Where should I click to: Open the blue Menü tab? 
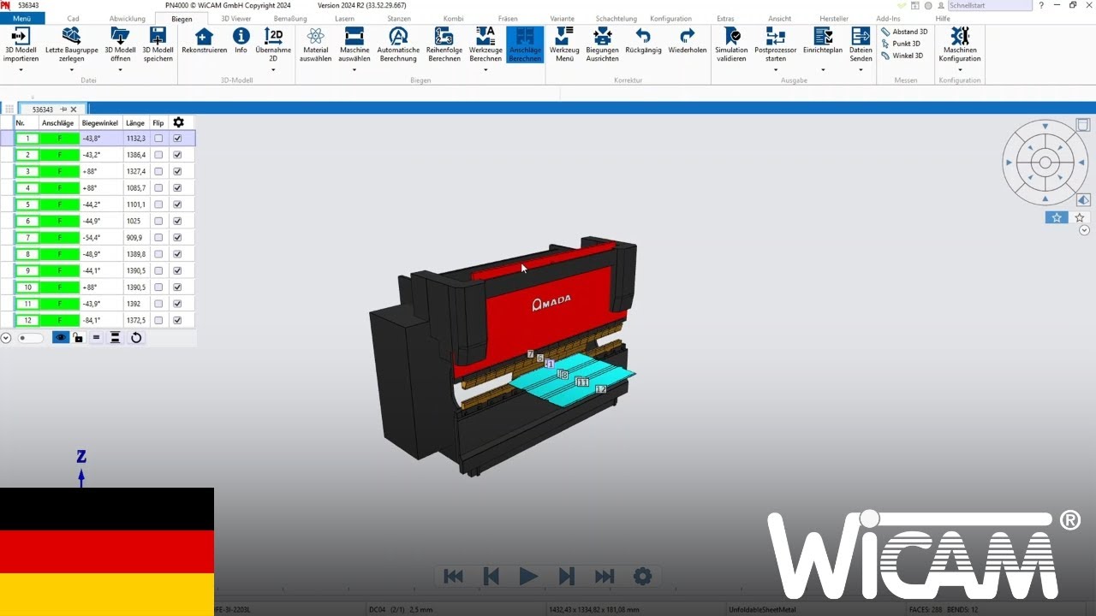pyautogui.click(x=22, y=18)
